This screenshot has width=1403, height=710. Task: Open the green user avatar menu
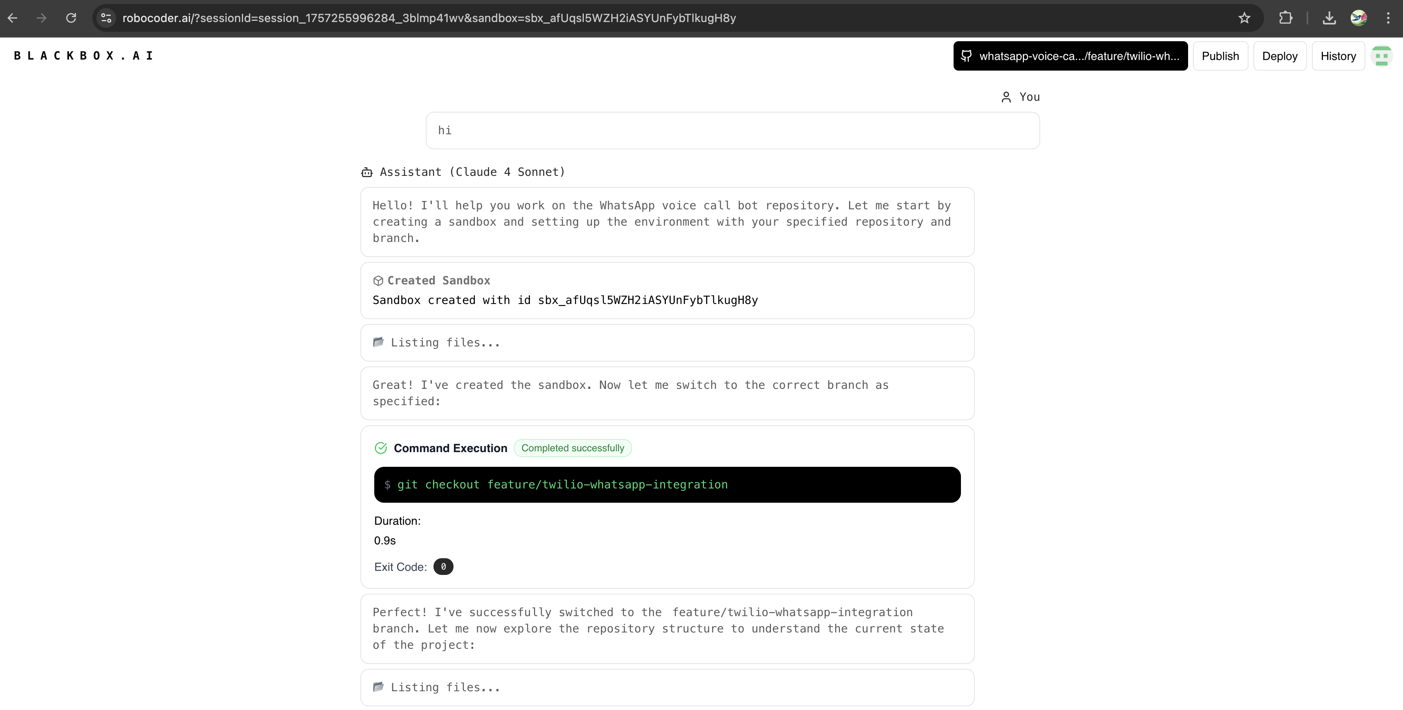[1381, 56]
